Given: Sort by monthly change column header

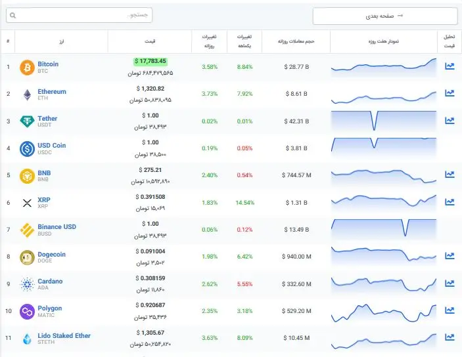Looking at the screenshot, I should pyautogui.click(x=244, y=41).
